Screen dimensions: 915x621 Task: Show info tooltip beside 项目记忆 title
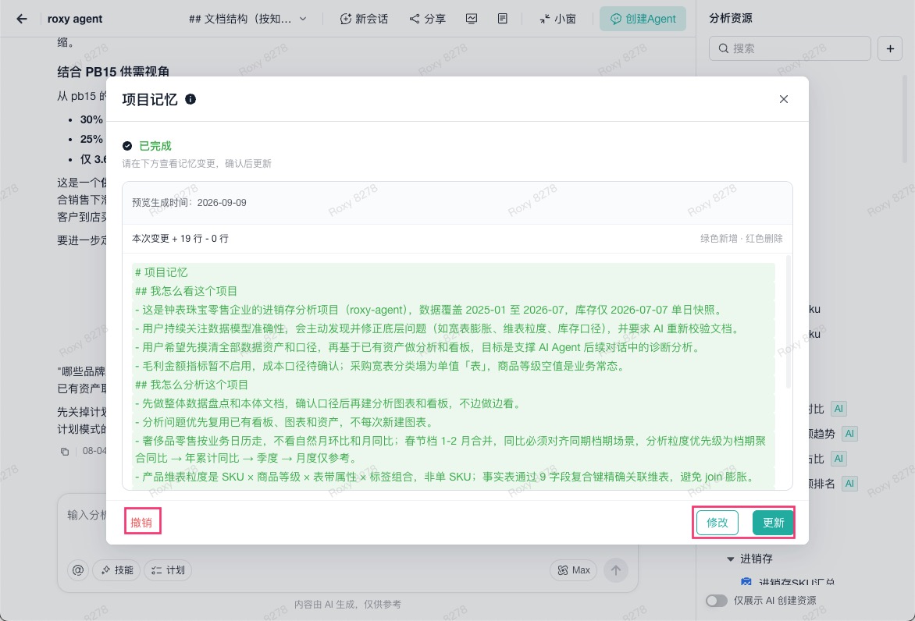click(x=190, y=99)
